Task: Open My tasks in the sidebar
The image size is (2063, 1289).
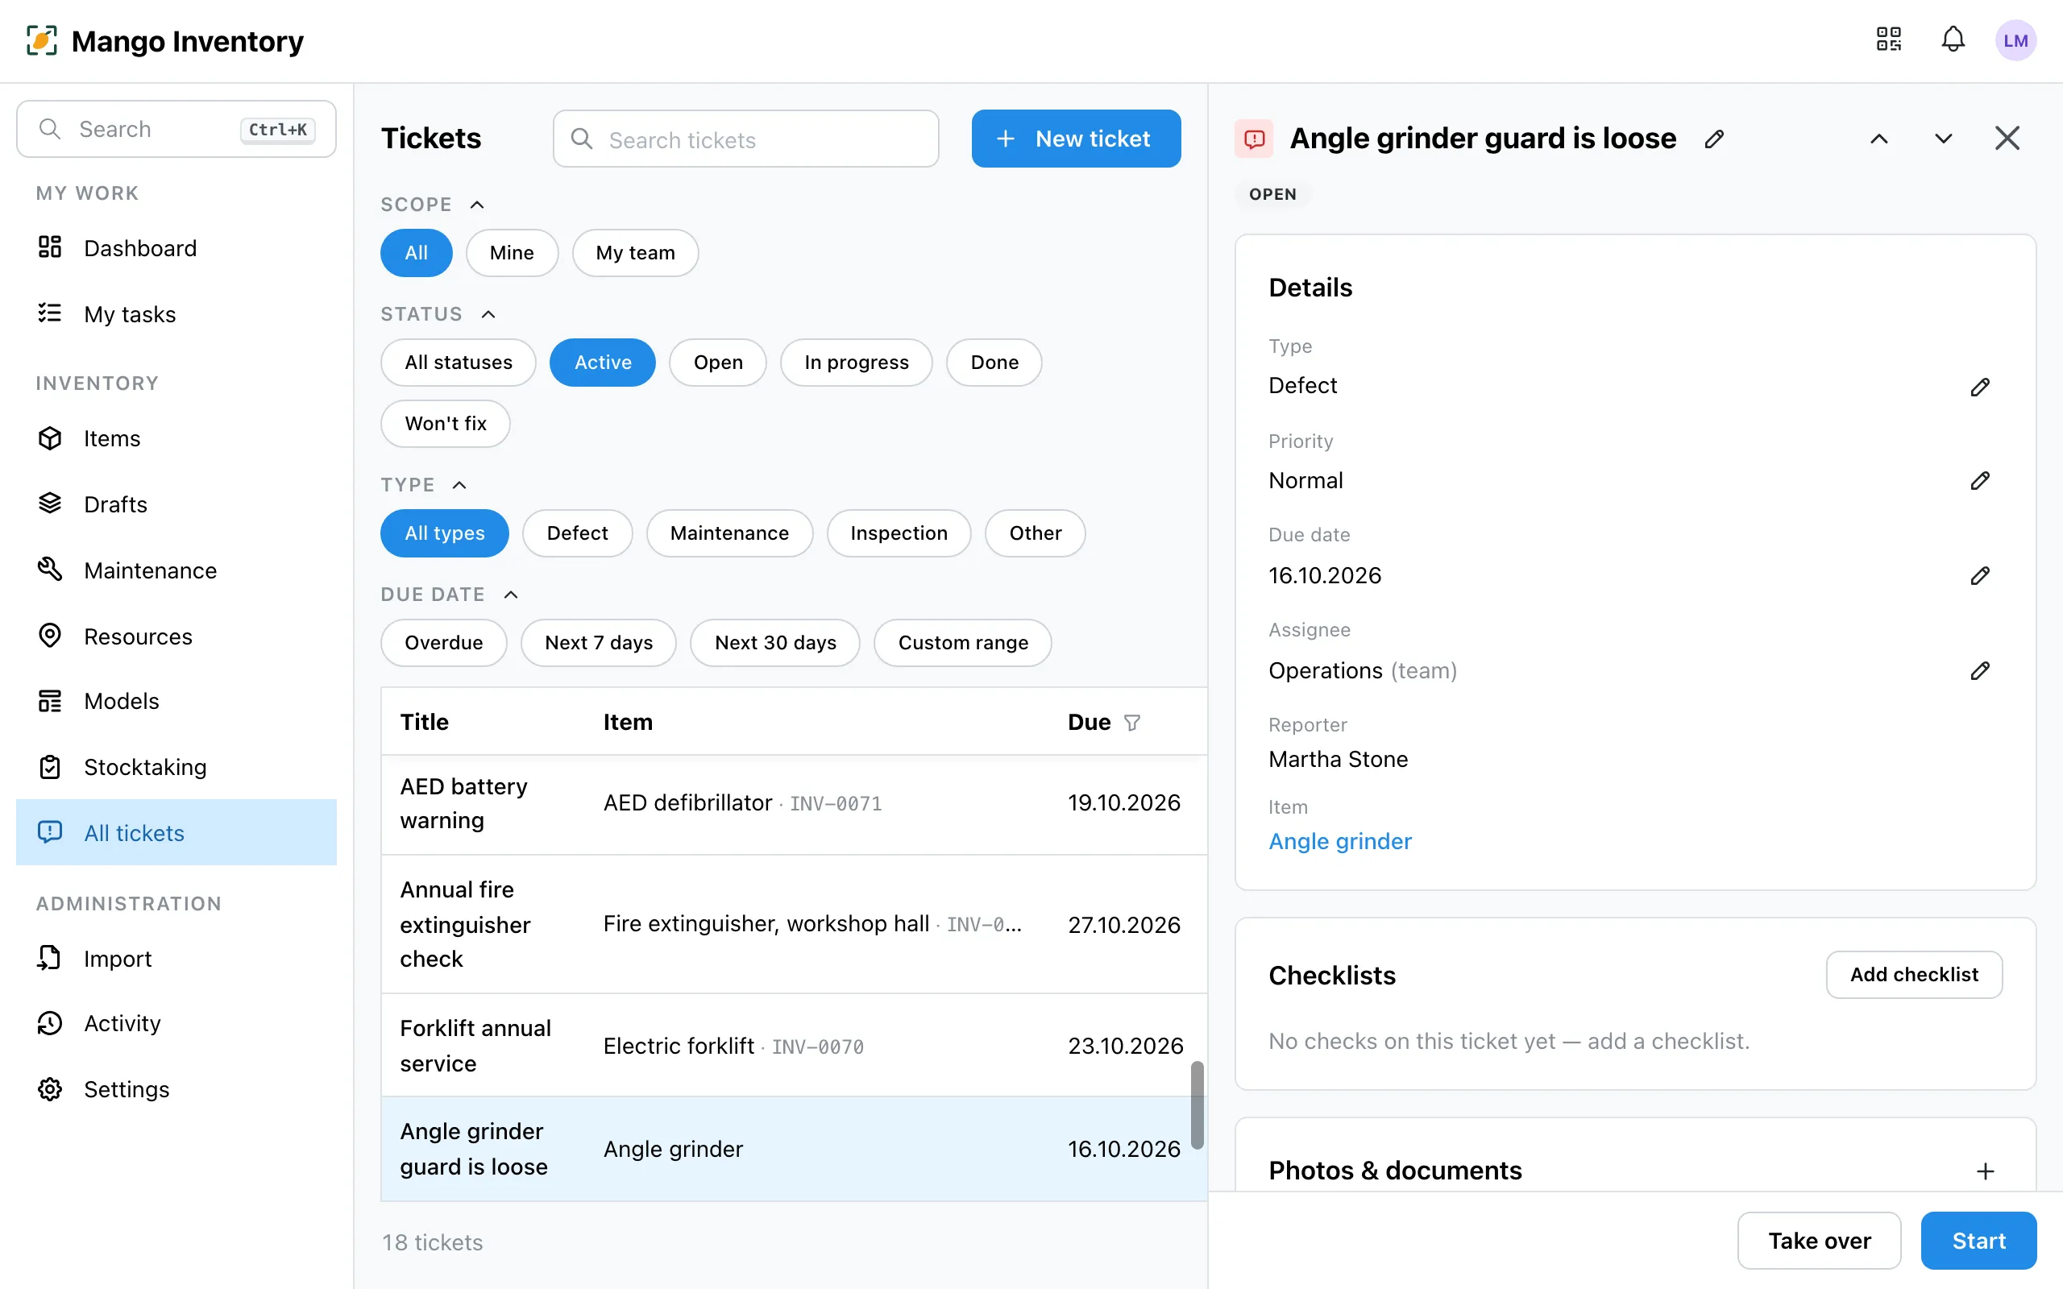Action: (x=176, y=314)
